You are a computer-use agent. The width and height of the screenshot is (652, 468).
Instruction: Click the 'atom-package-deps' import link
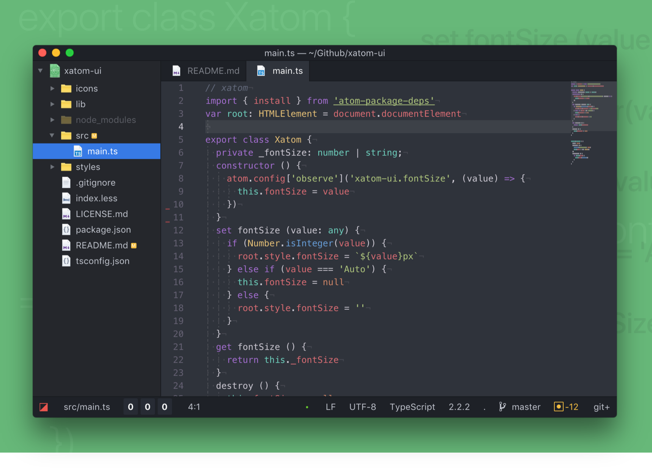[384, 101]
